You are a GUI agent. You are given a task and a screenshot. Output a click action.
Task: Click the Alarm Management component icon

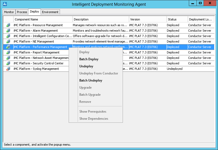pyautogui.click(x=8, y=31)
